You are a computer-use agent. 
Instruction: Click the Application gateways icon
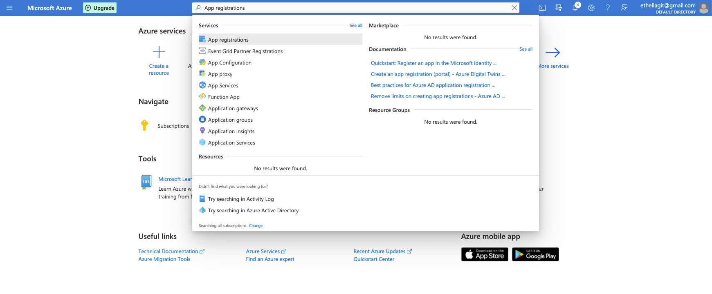point(202,108)
